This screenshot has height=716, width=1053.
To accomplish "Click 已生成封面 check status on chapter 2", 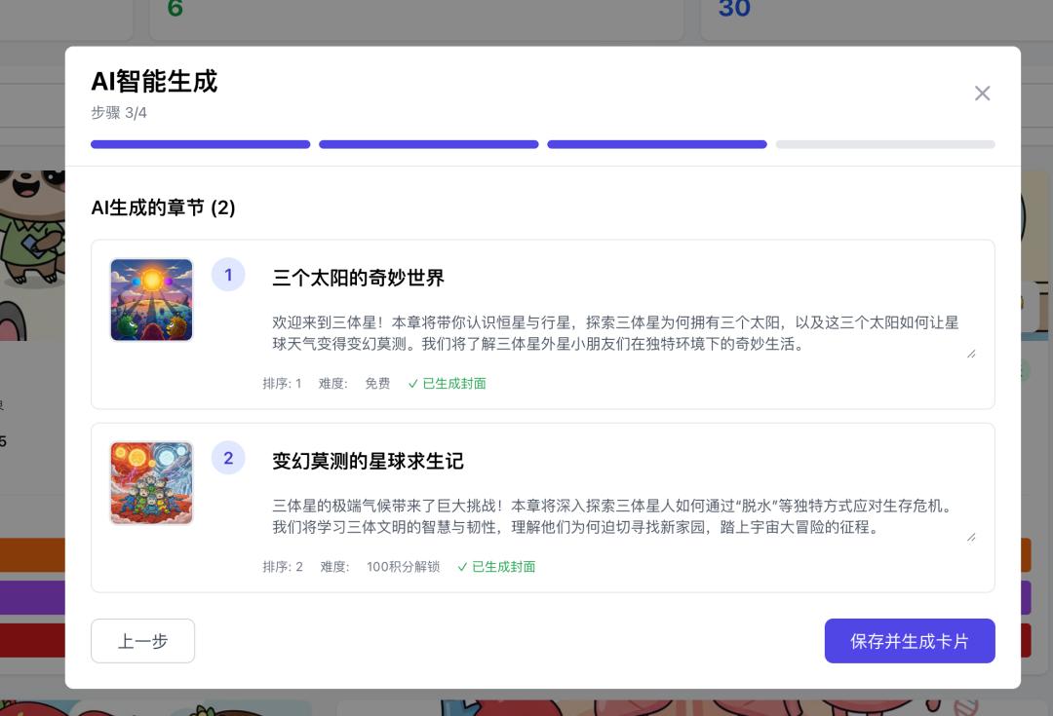I will pyautogui.click(x=496, y=566).
